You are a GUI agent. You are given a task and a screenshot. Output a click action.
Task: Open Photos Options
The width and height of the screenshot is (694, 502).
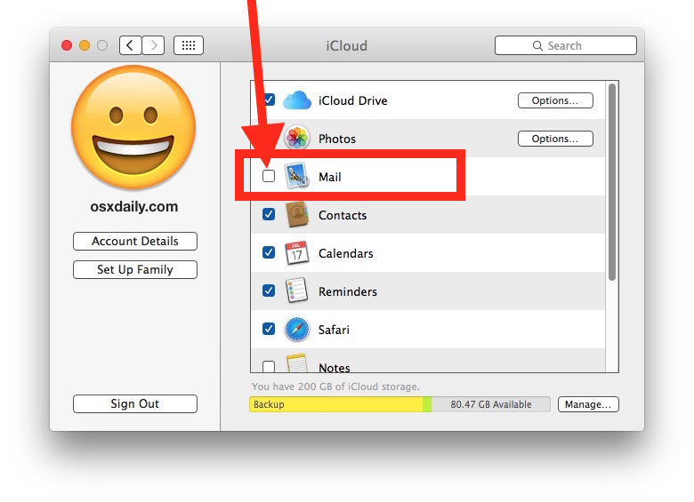[x=555, y=139]
